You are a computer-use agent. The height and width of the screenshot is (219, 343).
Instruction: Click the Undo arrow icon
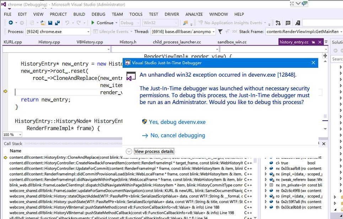point(67,23)
